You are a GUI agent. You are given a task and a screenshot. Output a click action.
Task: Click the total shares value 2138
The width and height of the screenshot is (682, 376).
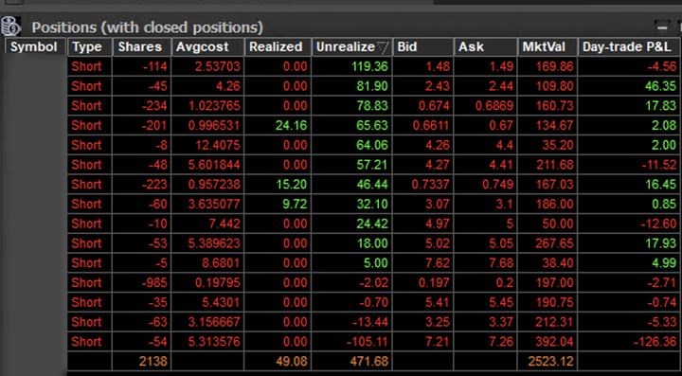click(142, 361)
